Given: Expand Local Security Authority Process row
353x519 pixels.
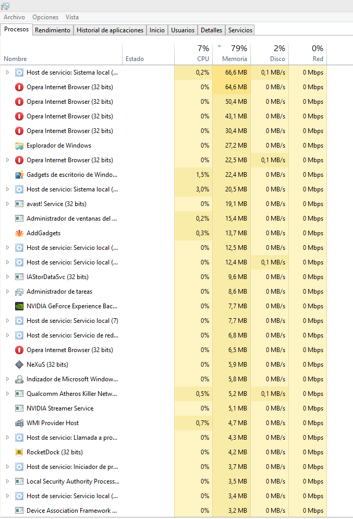Looking at the screenshot, I should point(7,481).
